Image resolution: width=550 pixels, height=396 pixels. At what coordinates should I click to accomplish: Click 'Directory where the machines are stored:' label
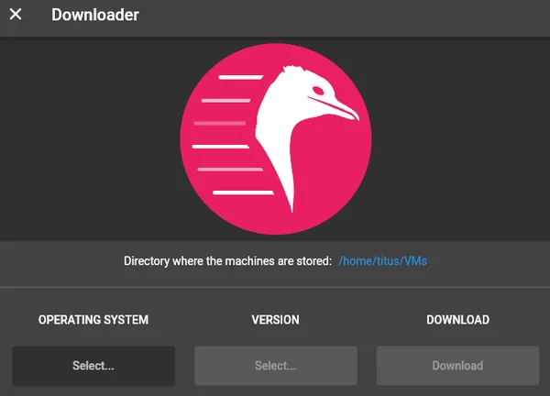tap(227, 261)
